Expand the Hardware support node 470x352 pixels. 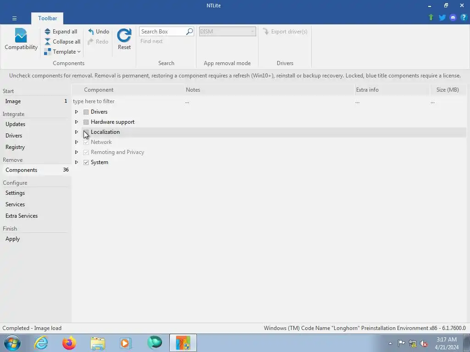pyautogui.click(x=77, y=122)
